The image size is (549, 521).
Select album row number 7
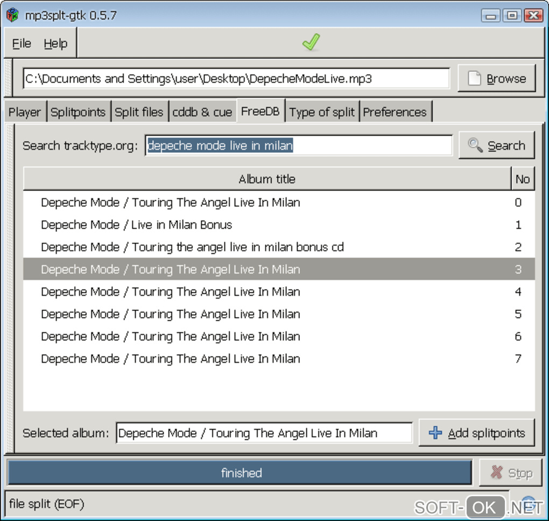tap(279, 359)
